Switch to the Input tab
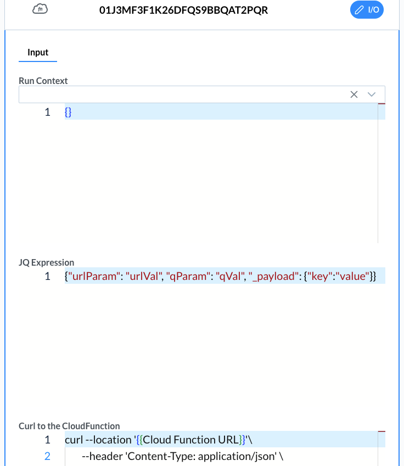 38,53
